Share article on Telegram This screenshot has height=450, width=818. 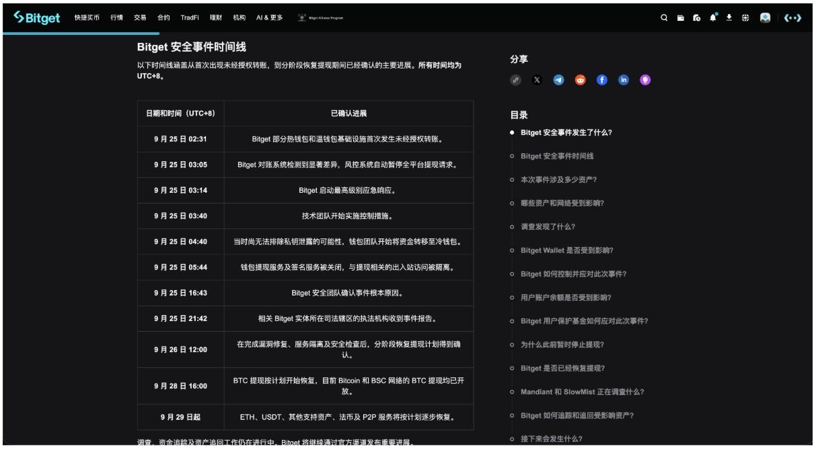pyautogui.click(x=558, y=80)
